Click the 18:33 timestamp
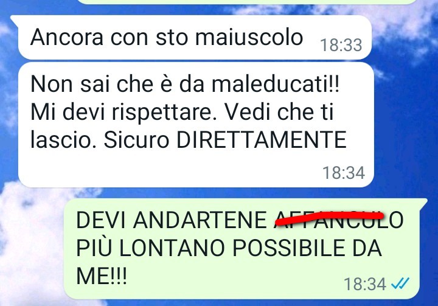 pyautogui.click(x=341, y=45)
